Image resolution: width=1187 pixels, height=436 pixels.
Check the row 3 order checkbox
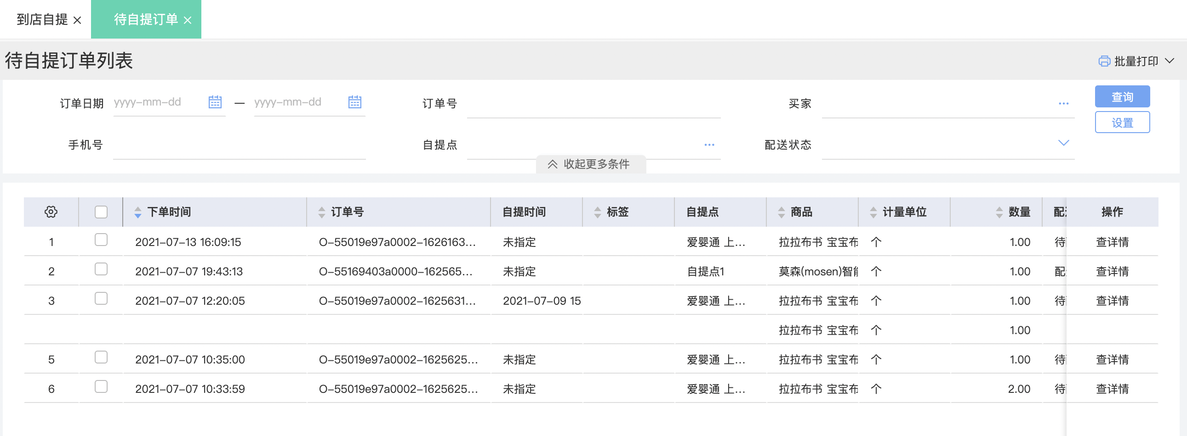tap(101, 298)
